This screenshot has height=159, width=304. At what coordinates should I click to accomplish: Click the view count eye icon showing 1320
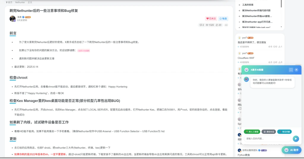[x=207, y=25]
